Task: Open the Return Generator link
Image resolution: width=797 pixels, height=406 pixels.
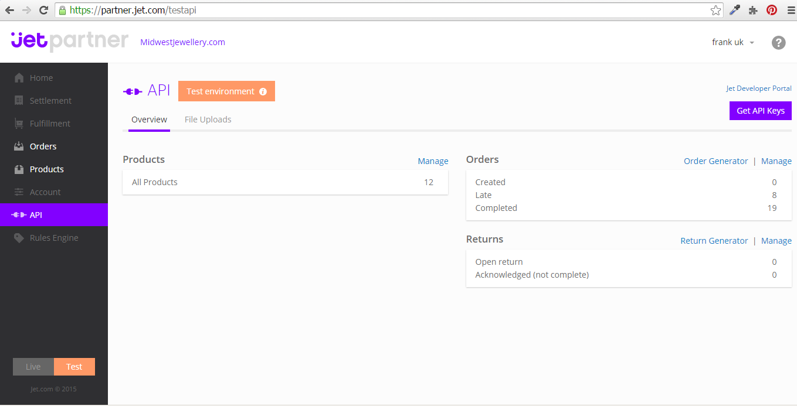Action: [x=714, y=241]
